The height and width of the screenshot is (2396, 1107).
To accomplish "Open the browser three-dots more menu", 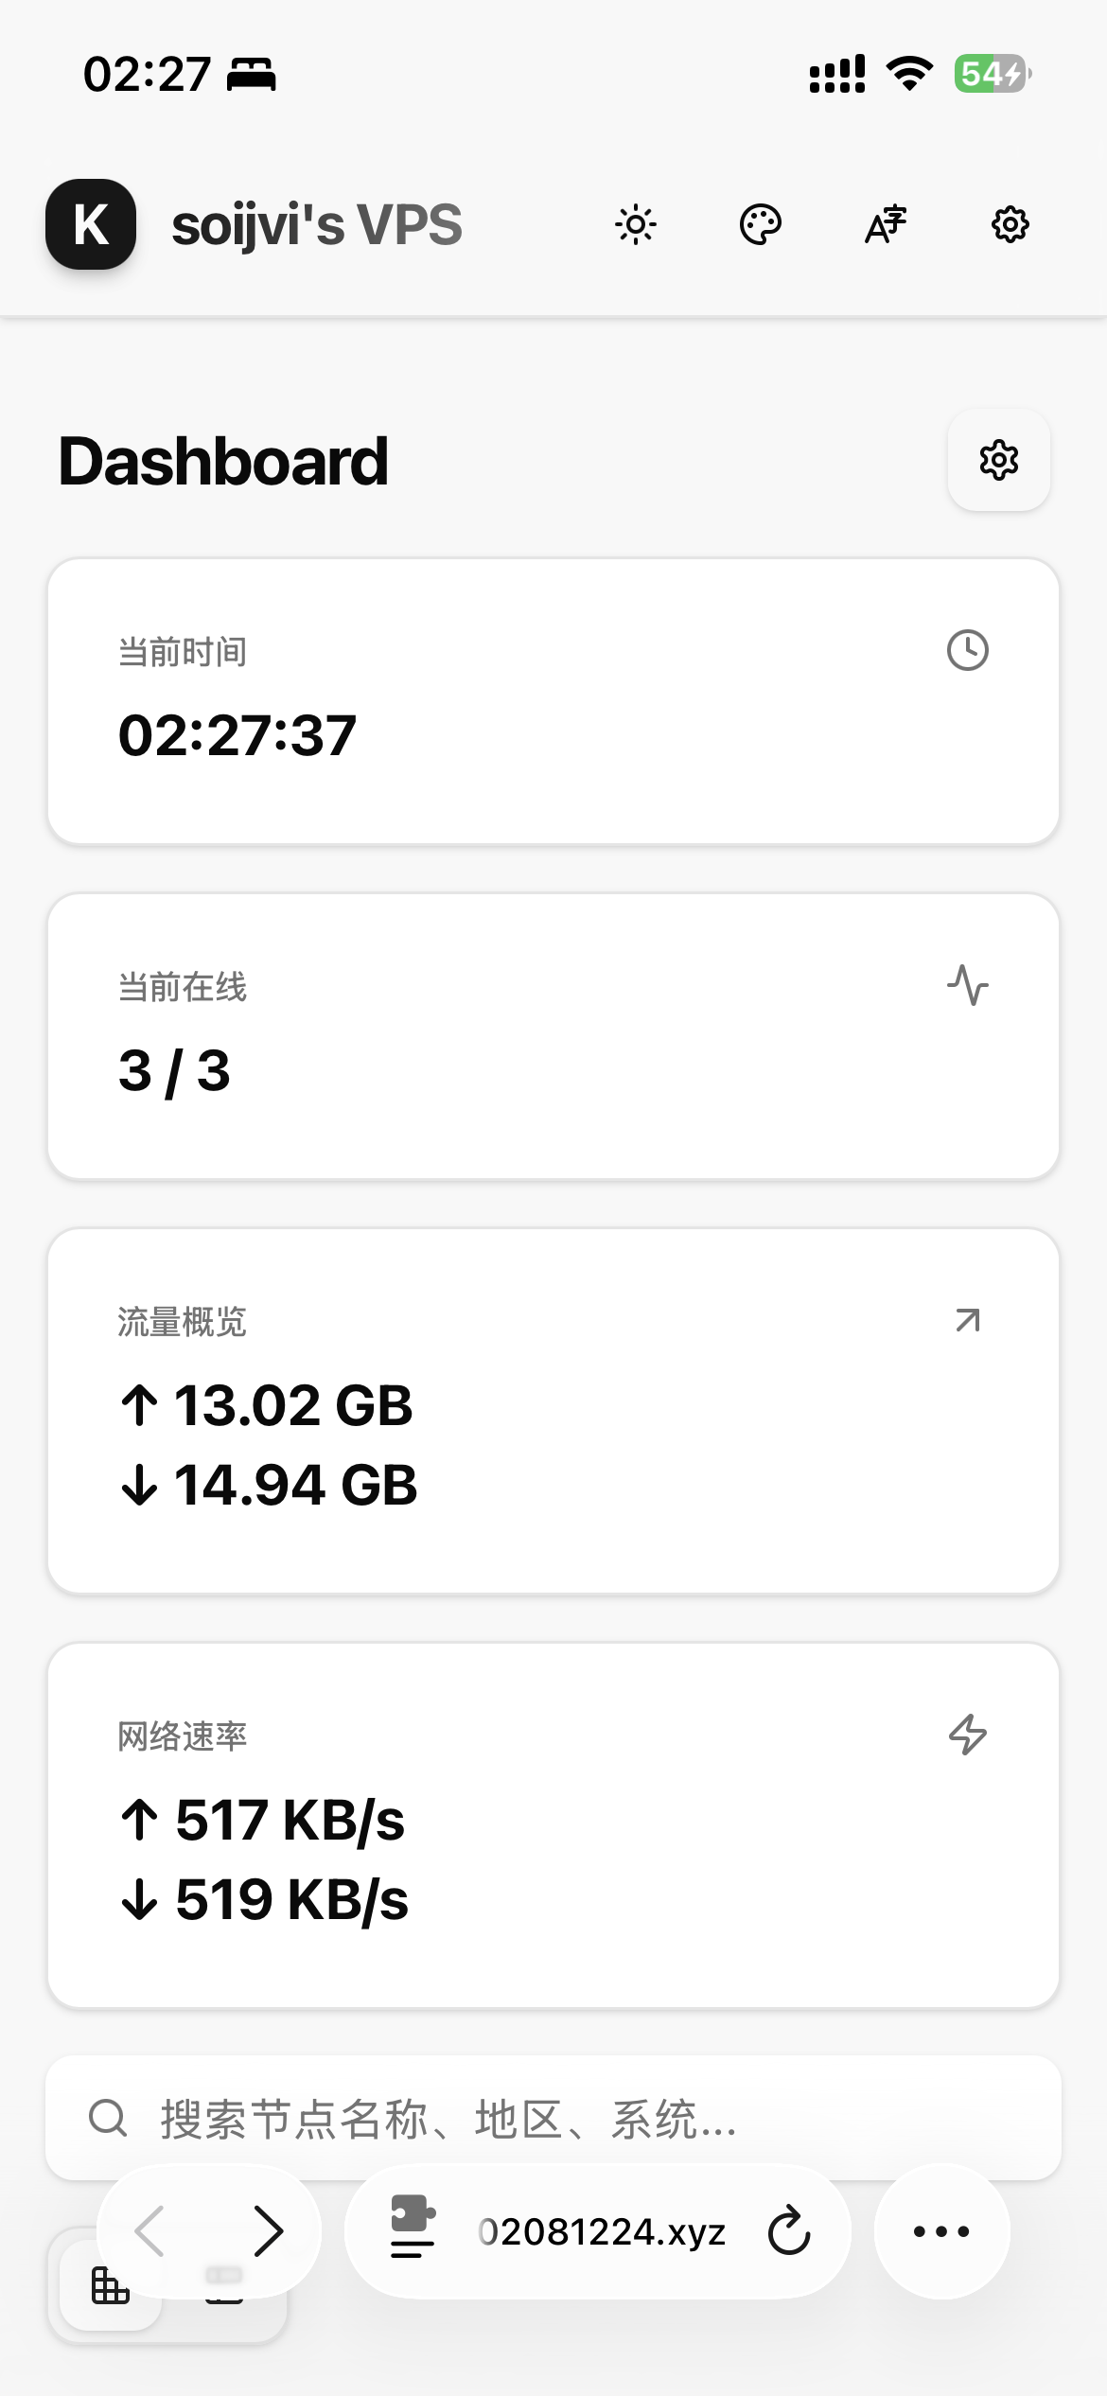I will 941,2231.
